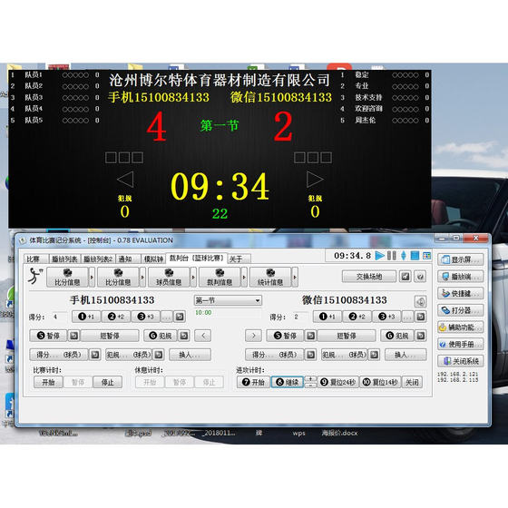Screen dimensions: 508x508
Task: Add +1 point for the 微信 team
Action: (327, 317)
